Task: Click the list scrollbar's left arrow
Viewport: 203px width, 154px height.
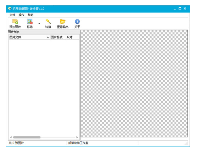Action: coord(11,137)
